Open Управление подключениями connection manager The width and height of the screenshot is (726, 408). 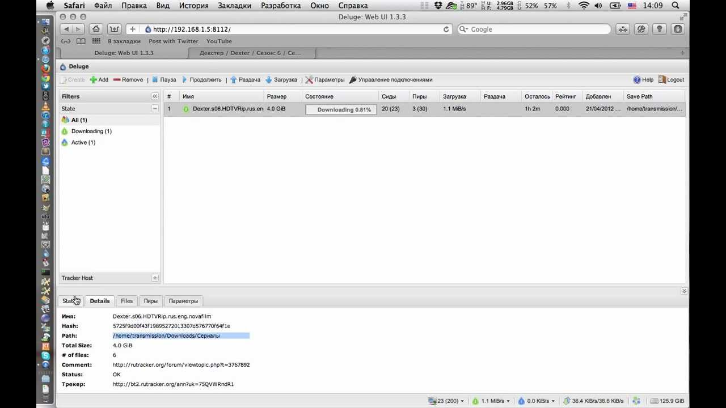click(391, 80)
